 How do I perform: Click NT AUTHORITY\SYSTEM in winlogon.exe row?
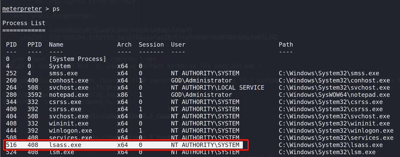pos(205,131)
